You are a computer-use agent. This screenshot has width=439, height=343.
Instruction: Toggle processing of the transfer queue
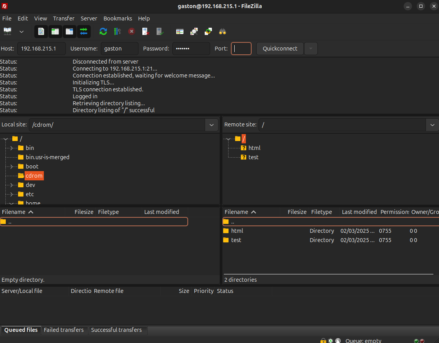tap(117, 32)
